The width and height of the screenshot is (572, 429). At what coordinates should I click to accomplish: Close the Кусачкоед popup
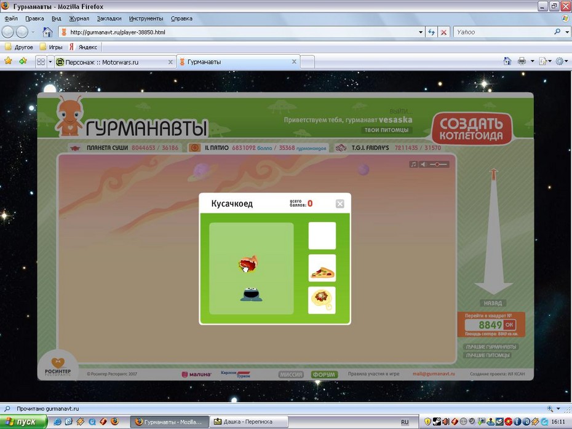[x=340, y=204]
